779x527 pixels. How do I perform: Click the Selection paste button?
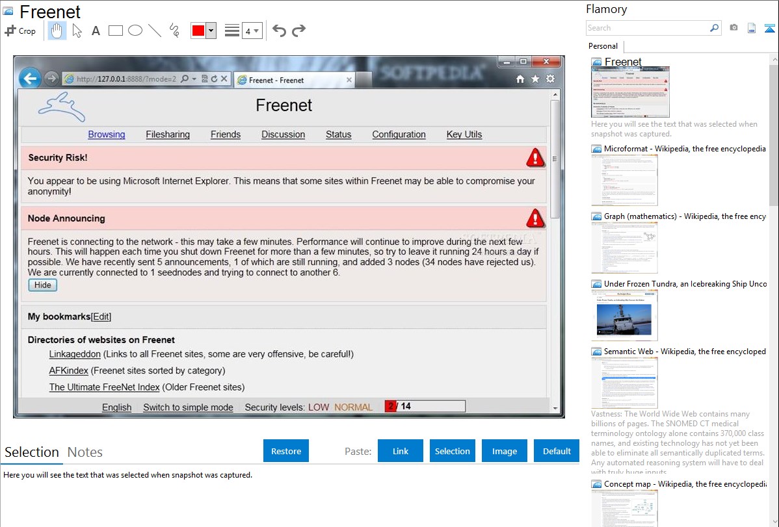pyautogui.click(x=452, y=451)
